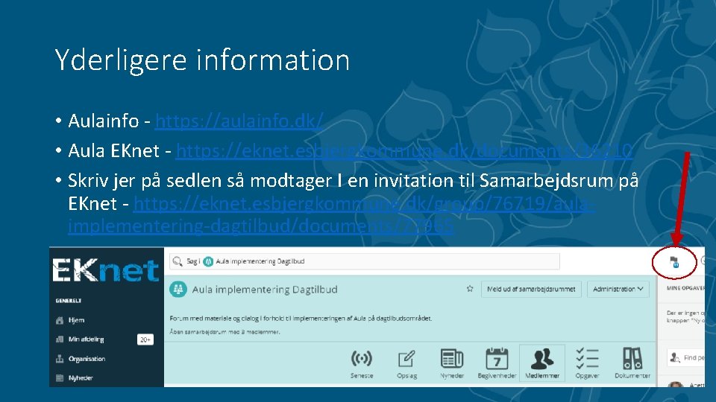Click the flag notification icon
Image resolution: width=716 pixels, height=402 pixels.
(x=674, y=261)
